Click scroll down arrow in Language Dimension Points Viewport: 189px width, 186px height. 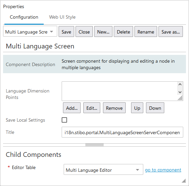[180, 92]
